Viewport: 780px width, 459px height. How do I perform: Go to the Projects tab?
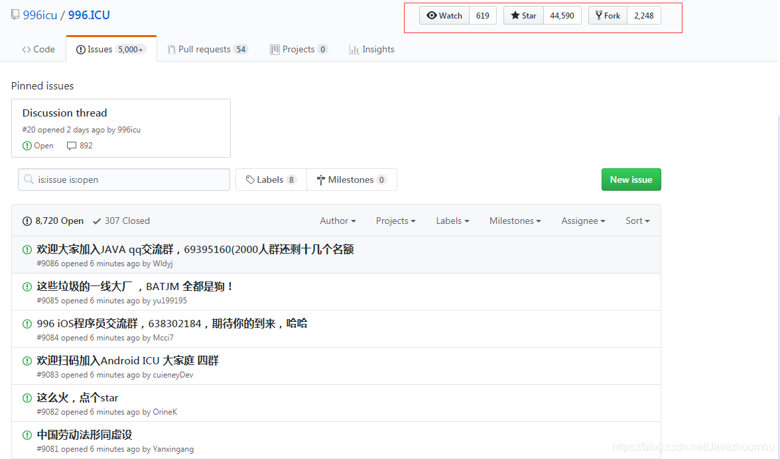point(298,49)
